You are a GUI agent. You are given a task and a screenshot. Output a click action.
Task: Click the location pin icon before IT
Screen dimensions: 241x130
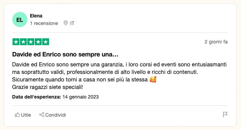coord(66,23)
